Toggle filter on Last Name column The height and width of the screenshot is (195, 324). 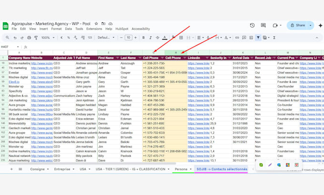click(140, 58)
